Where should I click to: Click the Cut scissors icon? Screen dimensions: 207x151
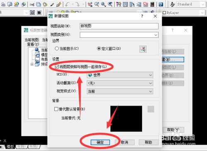(x=32, y=5)
